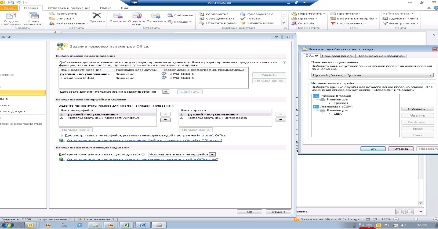Open Word from the Windows taskbar
Viewport: 438px width, 229px height.
tap(143, 225)
